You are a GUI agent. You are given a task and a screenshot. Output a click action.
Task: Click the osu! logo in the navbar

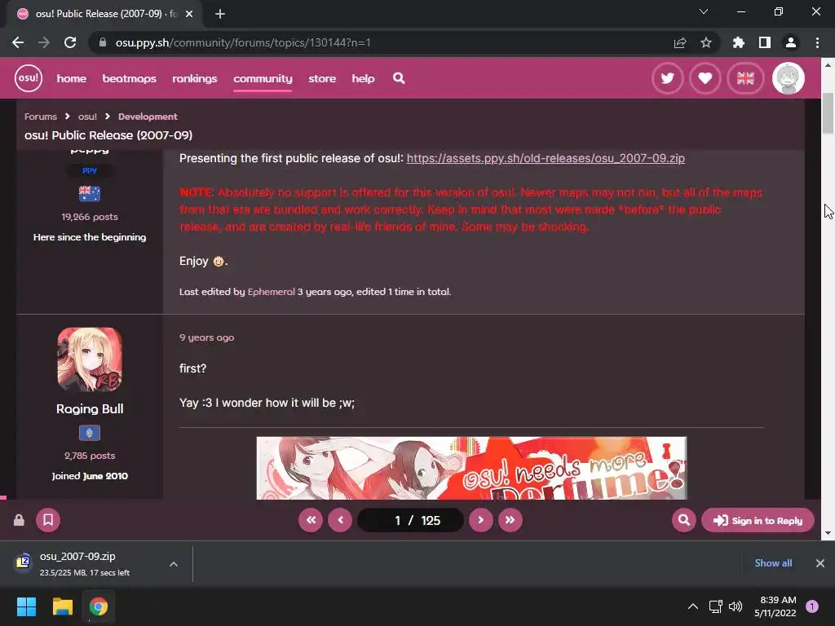(x=29, y=78)
